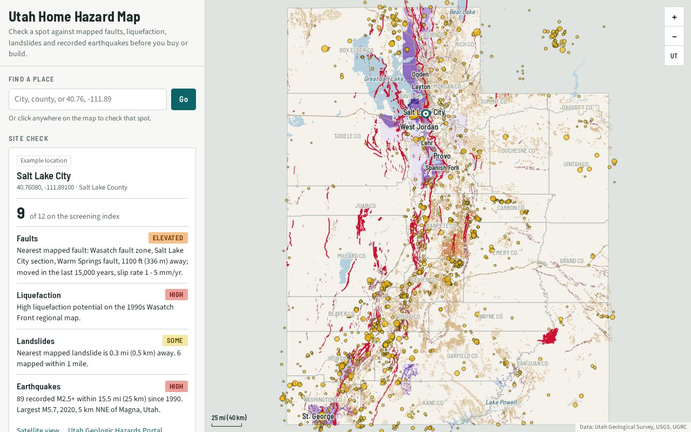691x432 pixels.
Task: Click the Sevier Co. county label
Action: [x=425, y=280]
